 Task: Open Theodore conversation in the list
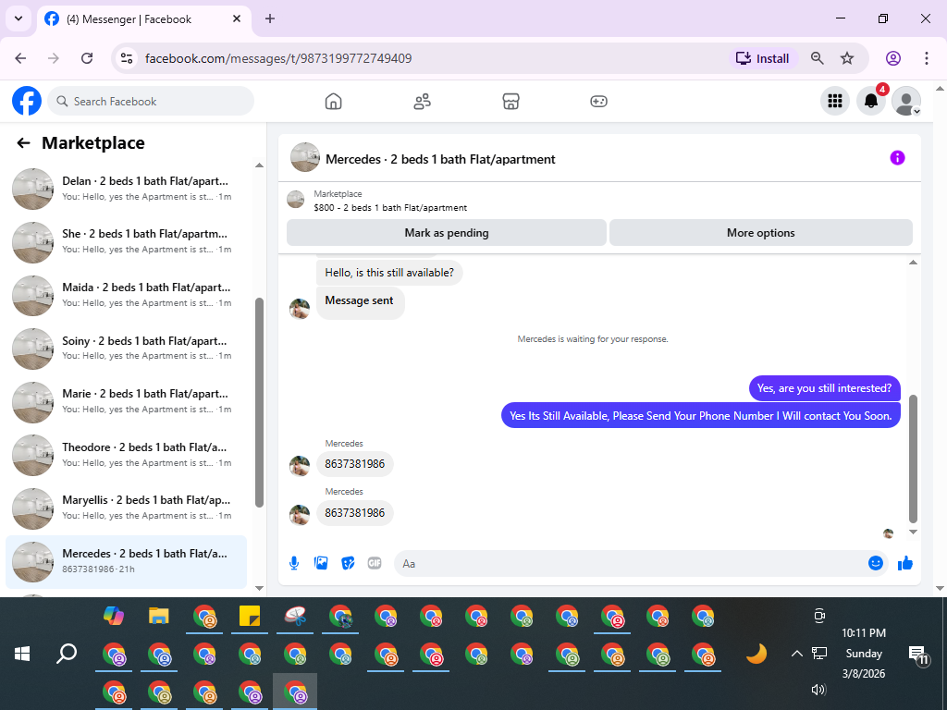click(126, 455)
